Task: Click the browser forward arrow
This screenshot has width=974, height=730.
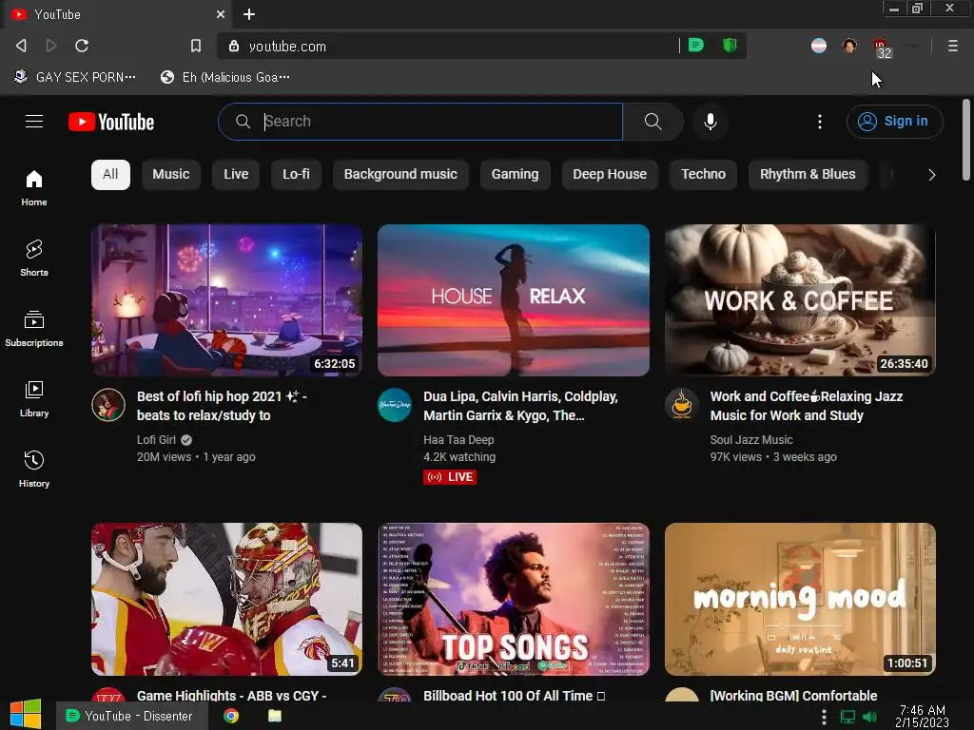Action: tap(51, 46)
